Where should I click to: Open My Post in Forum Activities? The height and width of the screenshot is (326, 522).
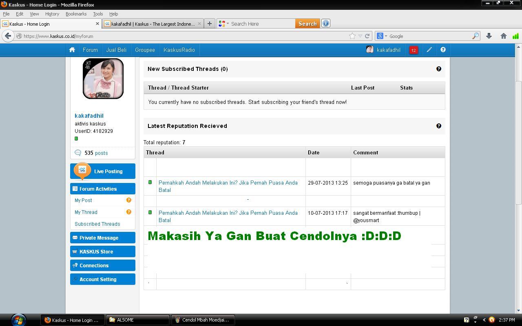83,200
